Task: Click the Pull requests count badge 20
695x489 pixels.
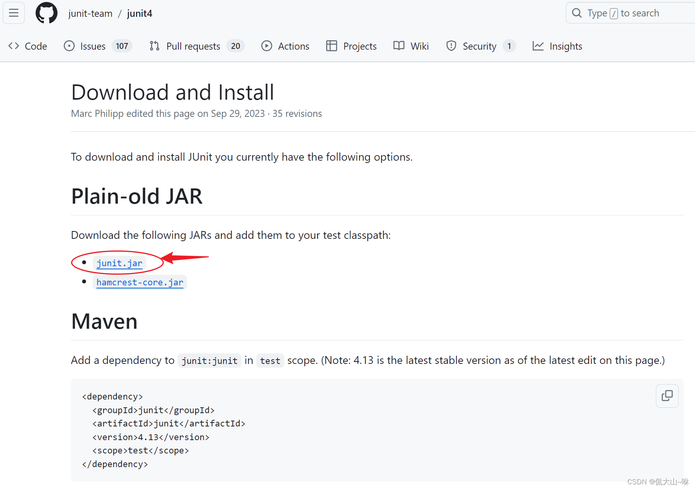Action: pyautogui.click(x=235, y=46)
